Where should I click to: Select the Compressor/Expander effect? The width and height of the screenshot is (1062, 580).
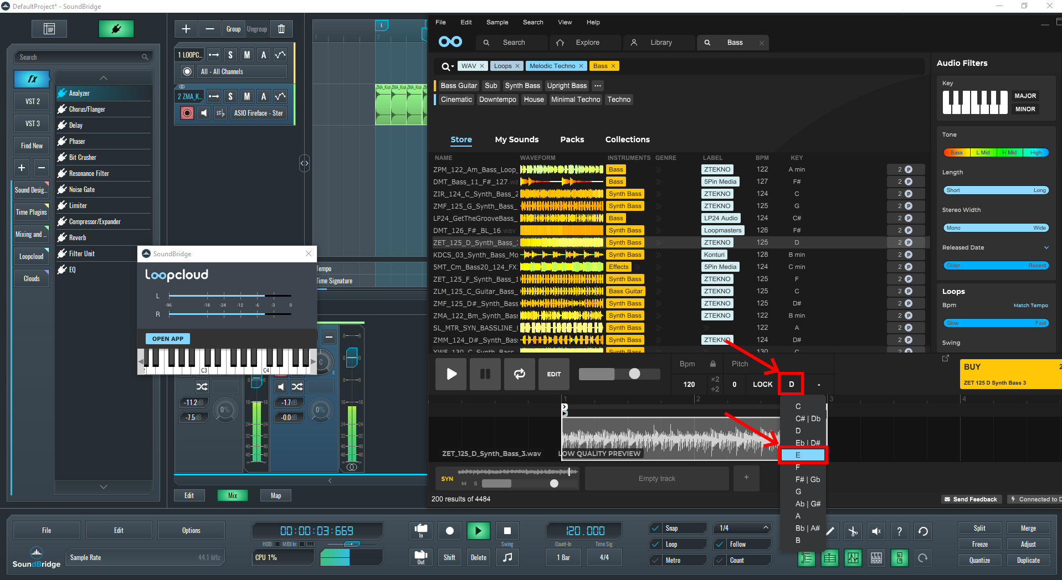pyautogui.click(x=103, y=221)
